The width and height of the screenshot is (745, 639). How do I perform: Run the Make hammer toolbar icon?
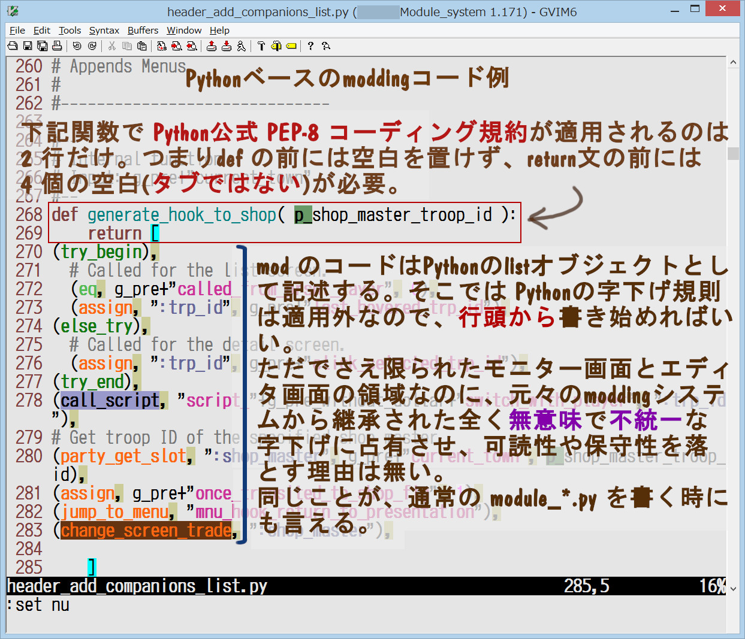click(261, 46)
